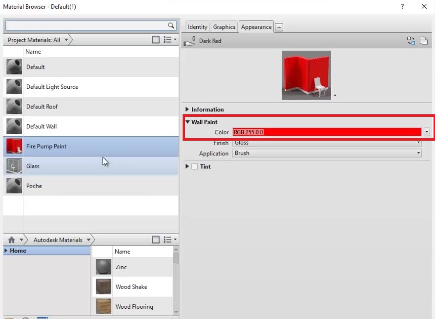The width and height of the screenshot is (435, 319).
Task: Expand the Information section
Action: tap(187, 109)
